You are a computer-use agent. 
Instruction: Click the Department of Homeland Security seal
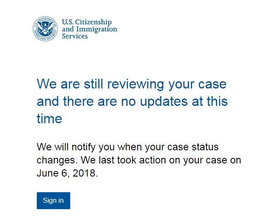tap(45, 29)
